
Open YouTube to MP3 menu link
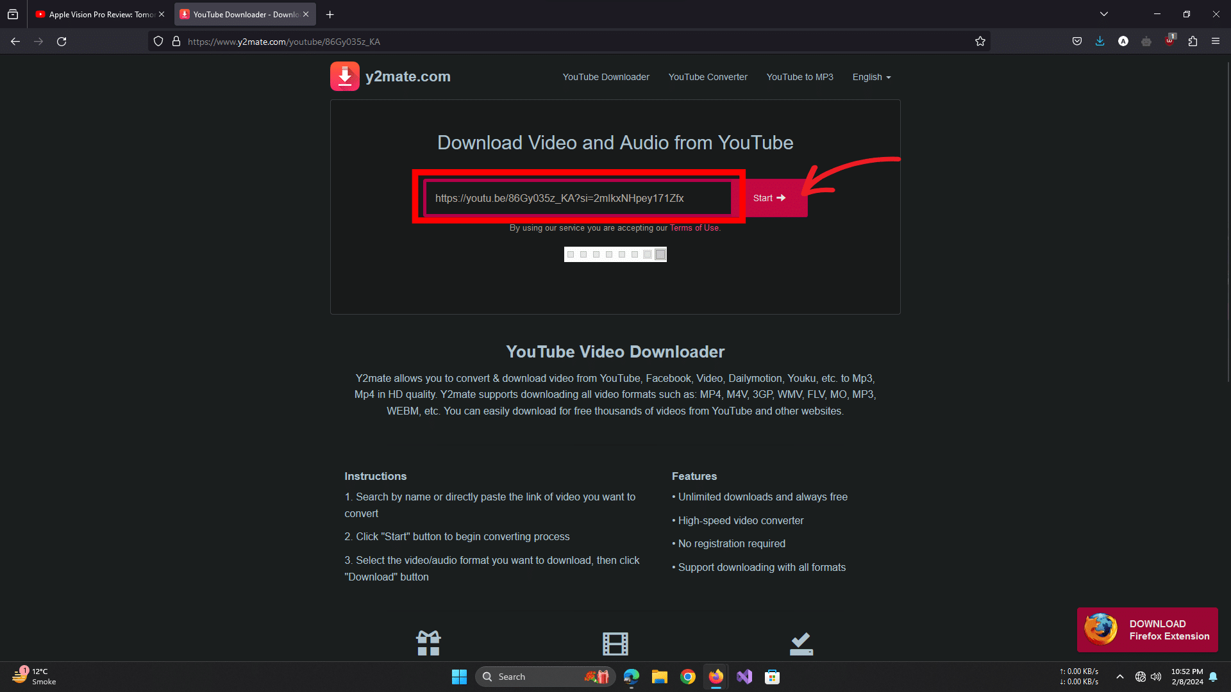tap(800, 77)
